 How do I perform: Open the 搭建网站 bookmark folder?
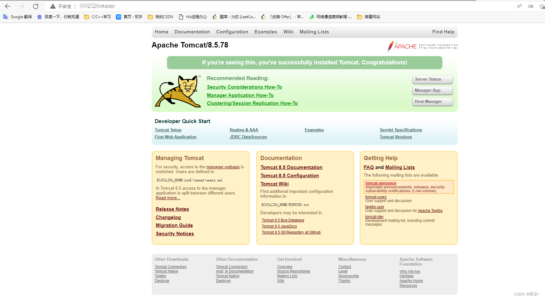pos(368,17)
